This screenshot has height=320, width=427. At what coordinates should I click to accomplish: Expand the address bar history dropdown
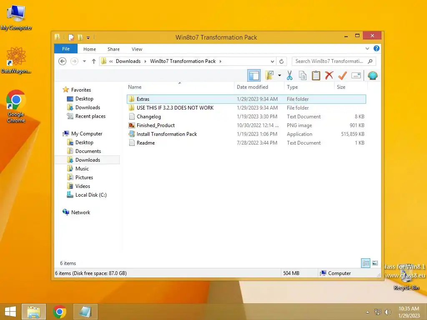click(x=272, y=61)
